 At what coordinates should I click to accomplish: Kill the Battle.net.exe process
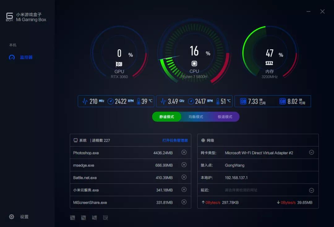184,177
